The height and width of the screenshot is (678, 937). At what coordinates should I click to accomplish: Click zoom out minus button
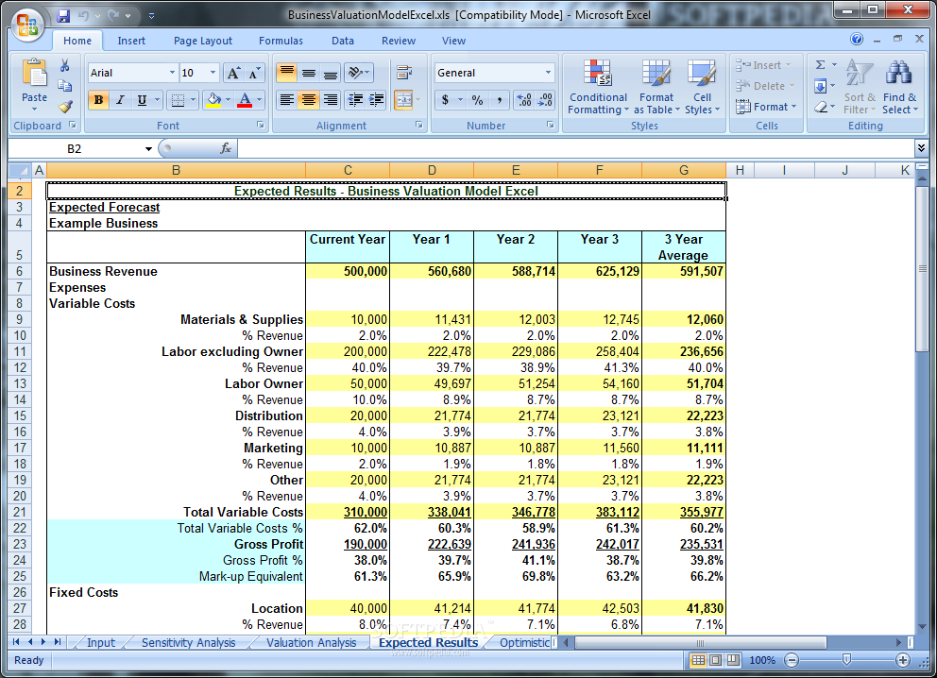click(792, 660)
